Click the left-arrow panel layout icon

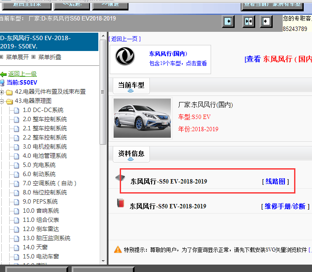pos(266,21)
